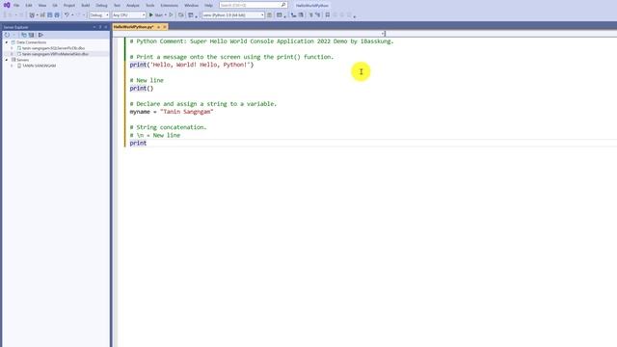Open the Project menu
The image size is (617, 347).
69,6
